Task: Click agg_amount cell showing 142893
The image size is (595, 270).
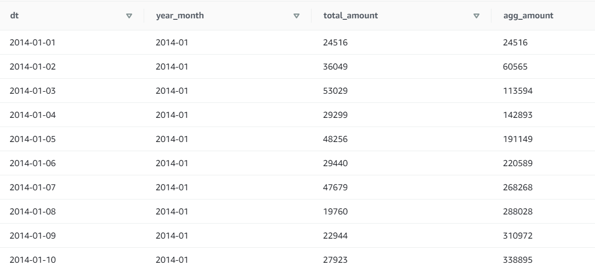Action: click(x=518, y=115)
